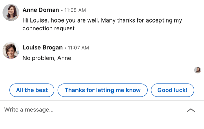Expand the message box with the chevron
The width and height of the screenshot is (204, 129).
(x=191, y=110)
